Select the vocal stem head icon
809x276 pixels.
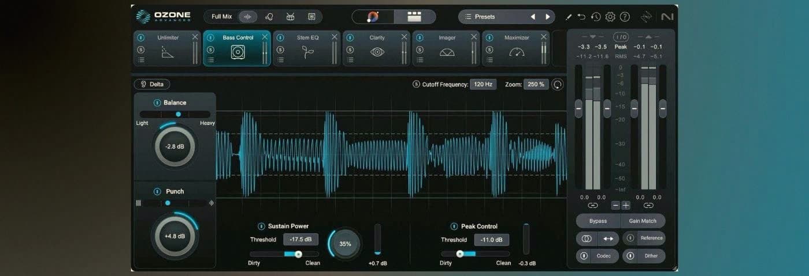point(269,17)
